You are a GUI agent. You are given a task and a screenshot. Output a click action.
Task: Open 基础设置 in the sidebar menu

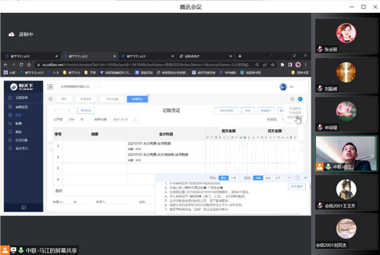(21, 107)
